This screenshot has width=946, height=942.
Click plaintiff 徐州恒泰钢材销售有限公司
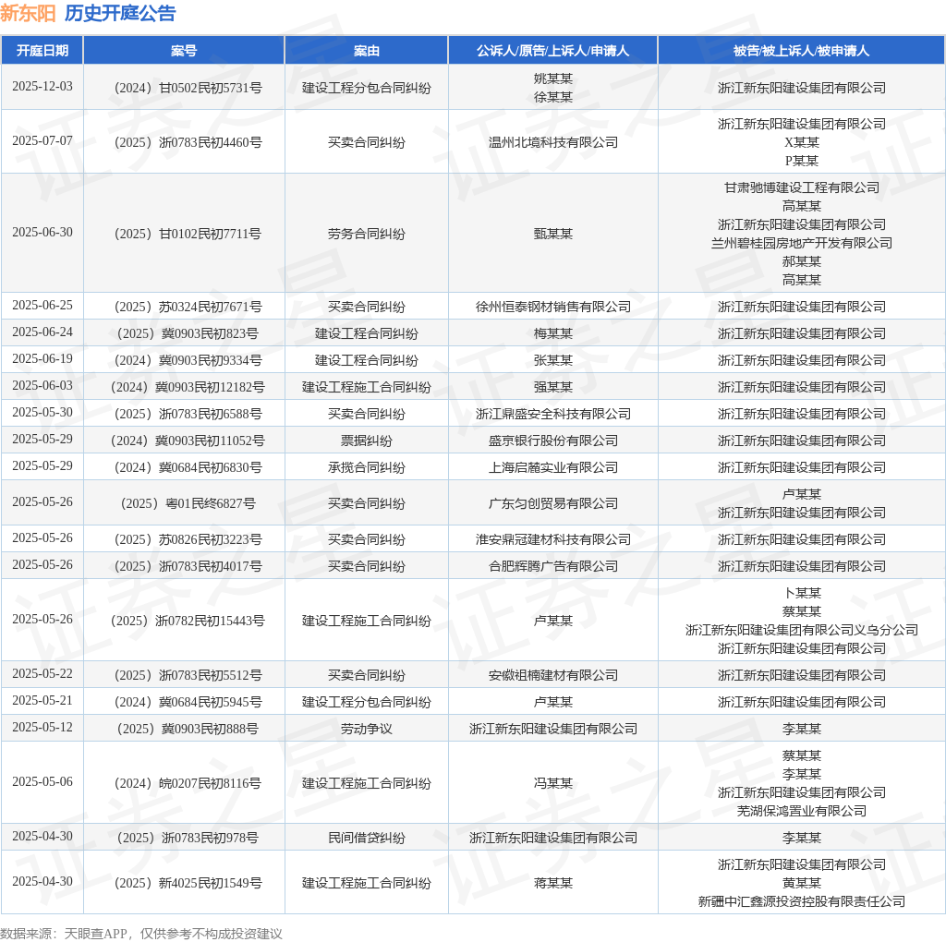coord(552,307)
